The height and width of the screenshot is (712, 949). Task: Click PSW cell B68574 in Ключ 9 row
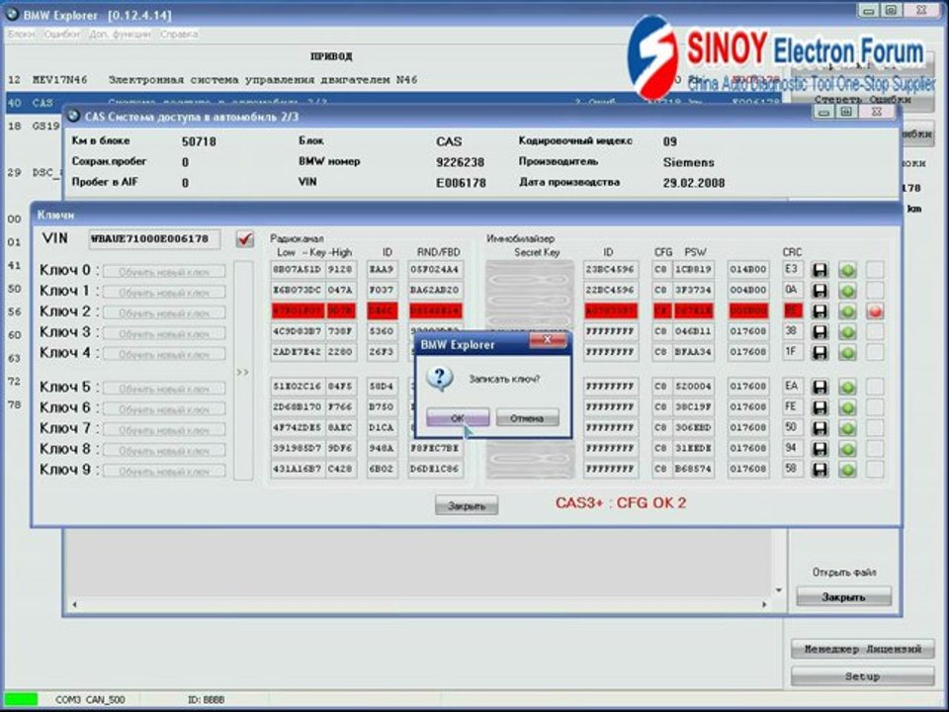click(x=693, y=469)
